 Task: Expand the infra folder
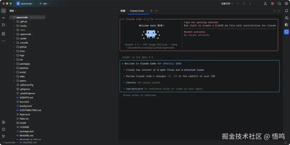[x=14, y=51]
